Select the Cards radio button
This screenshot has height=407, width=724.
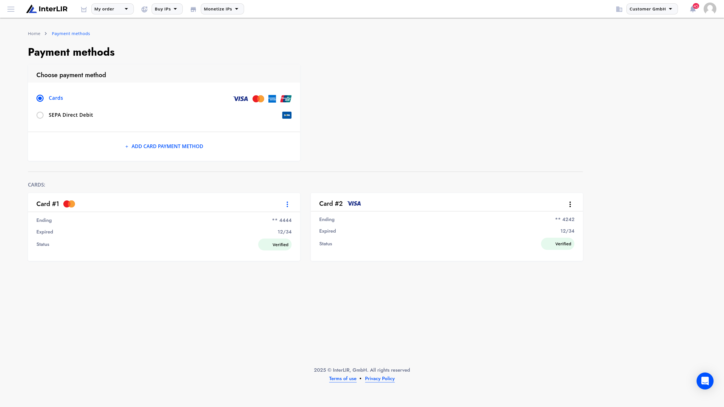40,98
